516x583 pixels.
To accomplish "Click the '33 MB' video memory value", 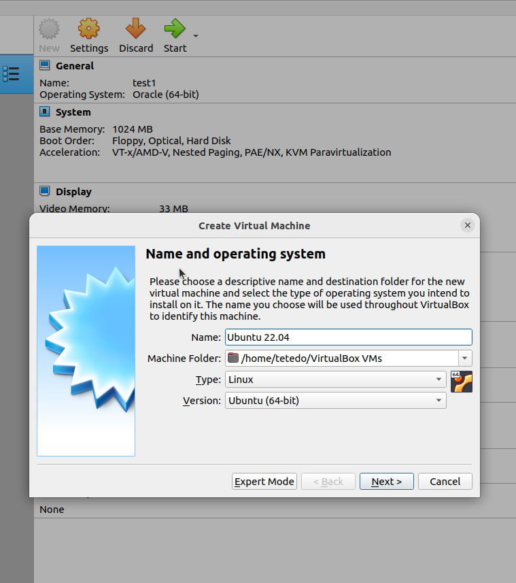I will (x=173, y=209).
